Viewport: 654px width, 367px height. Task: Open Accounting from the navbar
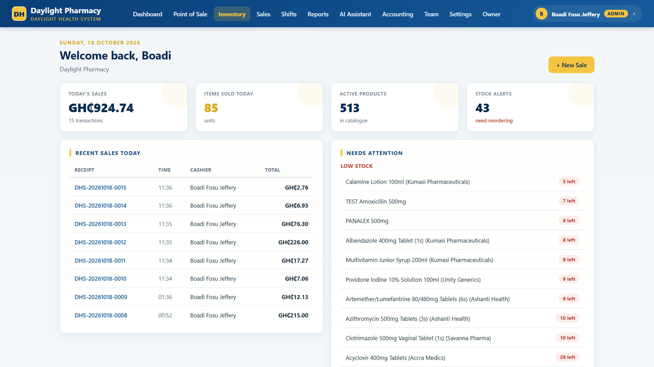397,14
